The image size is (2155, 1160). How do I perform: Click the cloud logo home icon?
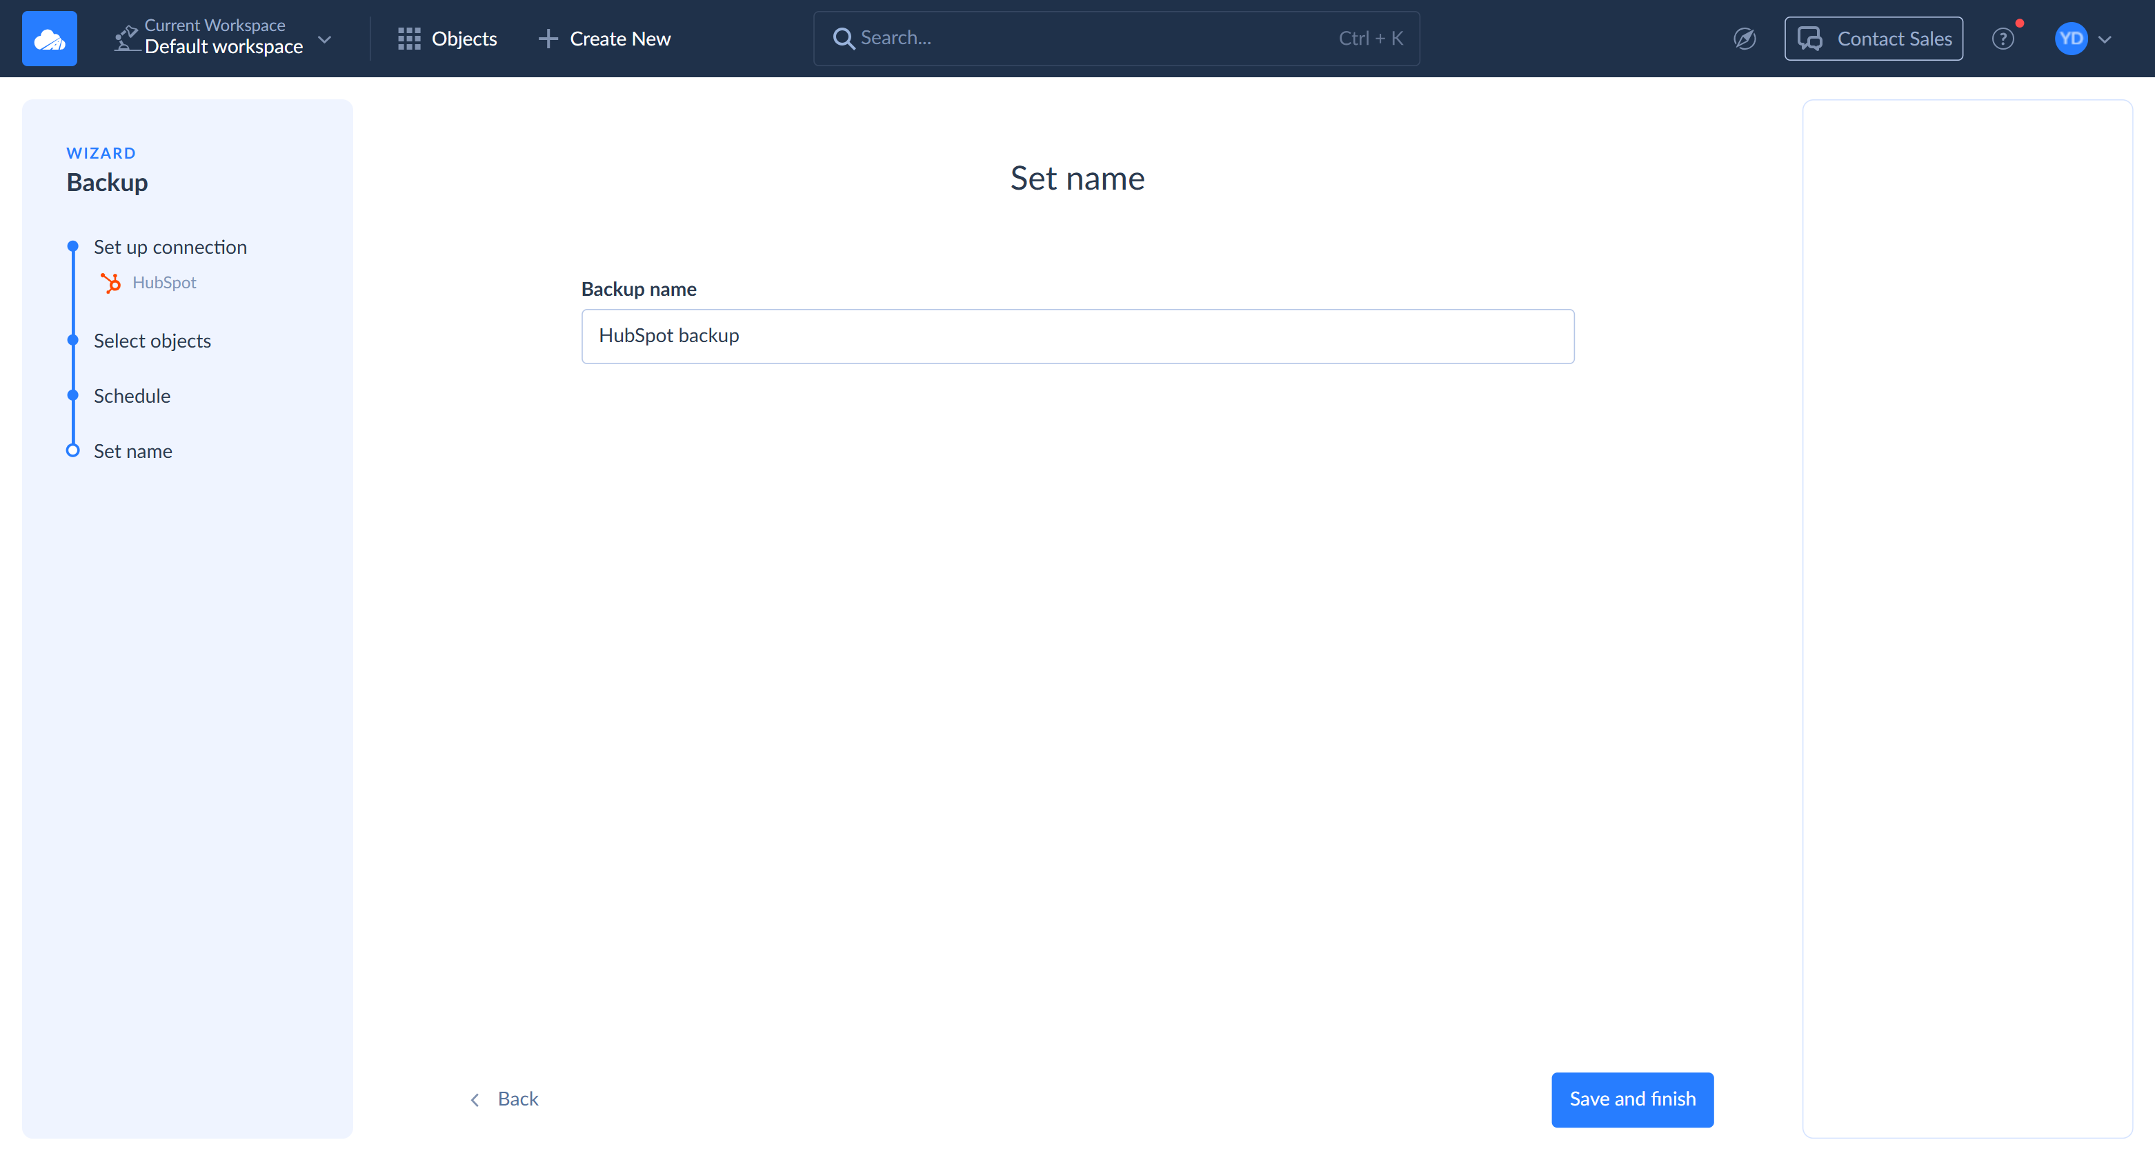(x=50, y=39)
